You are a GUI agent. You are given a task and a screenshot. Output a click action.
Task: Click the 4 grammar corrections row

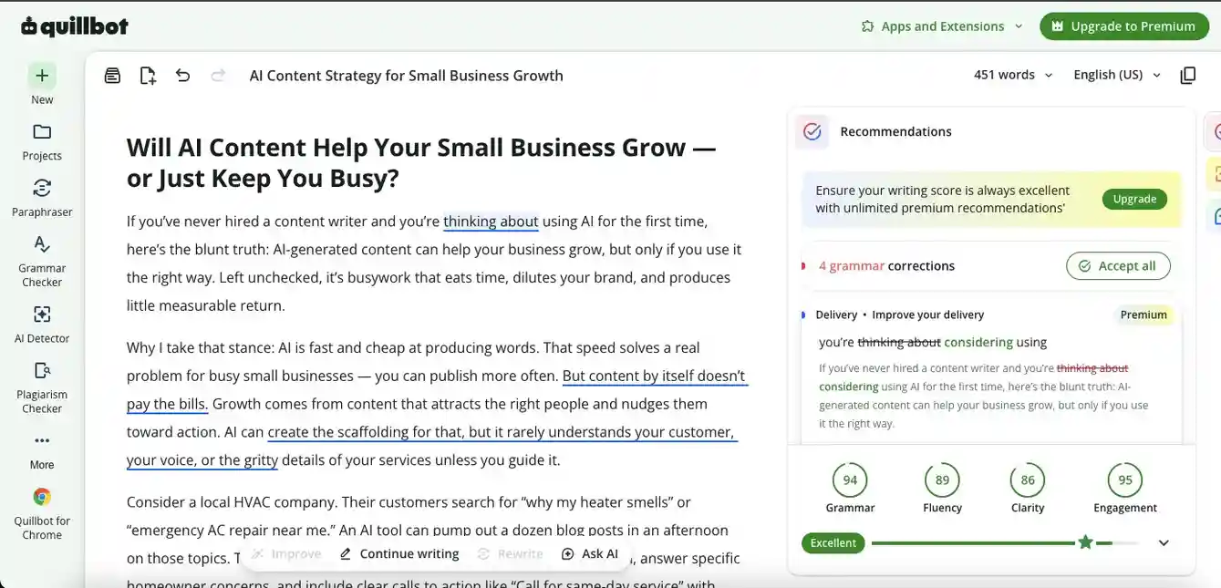pyautogui.click(x=990, y=266)
